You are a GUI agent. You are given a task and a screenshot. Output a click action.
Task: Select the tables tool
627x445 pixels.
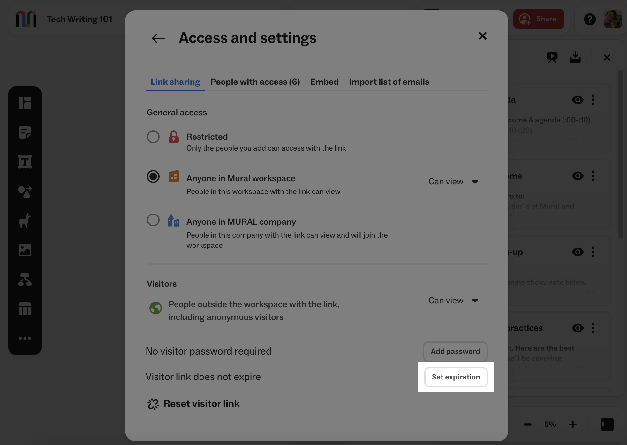(x=25, y=308)
